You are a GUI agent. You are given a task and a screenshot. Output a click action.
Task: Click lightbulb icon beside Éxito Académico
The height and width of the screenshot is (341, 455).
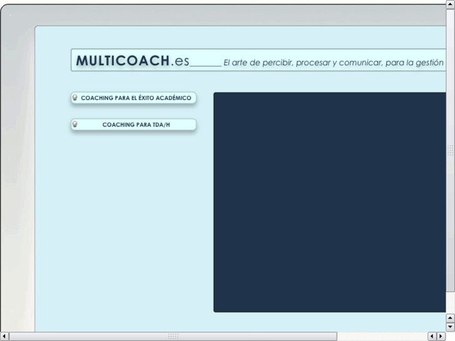(75, 98)
